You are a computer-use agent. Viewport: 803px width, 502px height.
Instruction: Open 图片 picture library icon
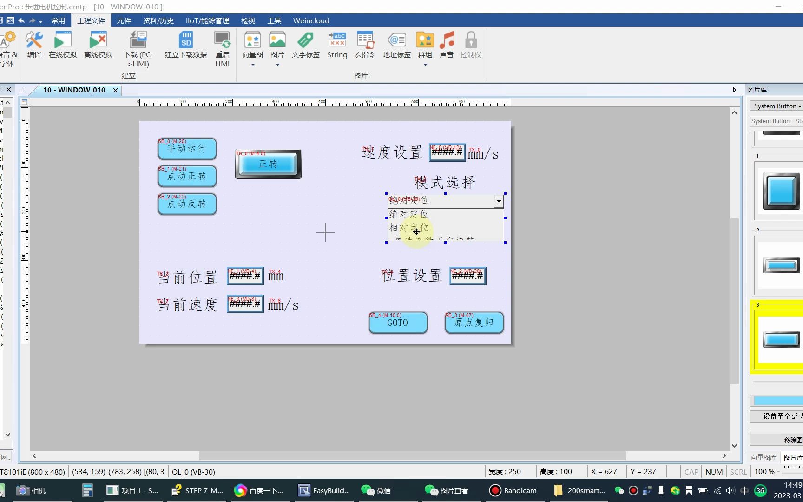tap(277, 40)
